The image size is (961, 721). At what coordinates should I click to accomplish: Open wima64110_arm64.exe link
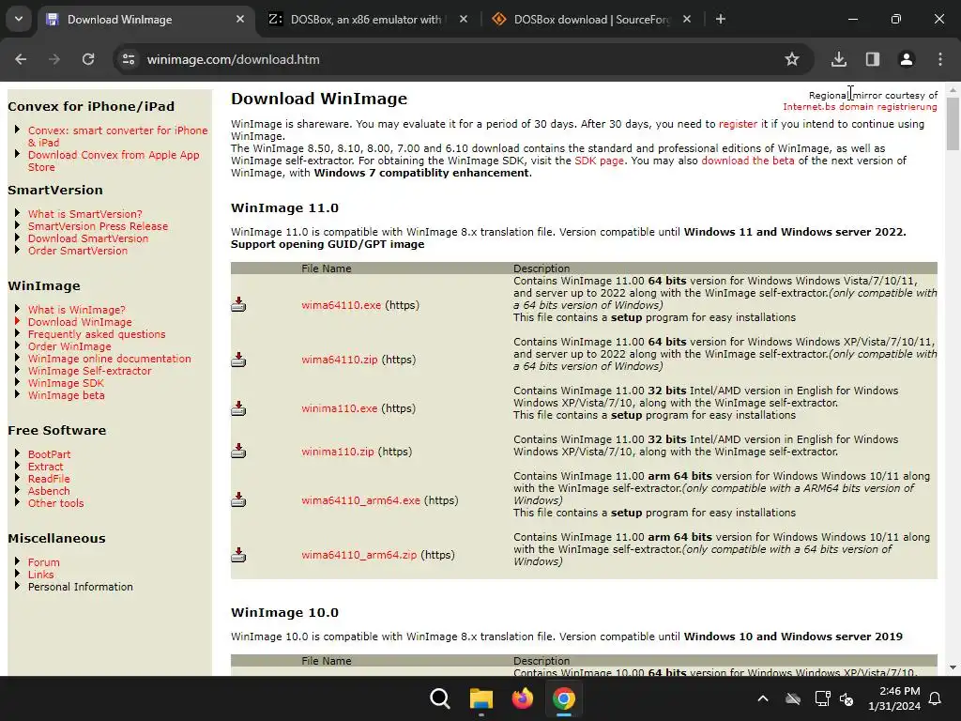(x=360, y=500)
